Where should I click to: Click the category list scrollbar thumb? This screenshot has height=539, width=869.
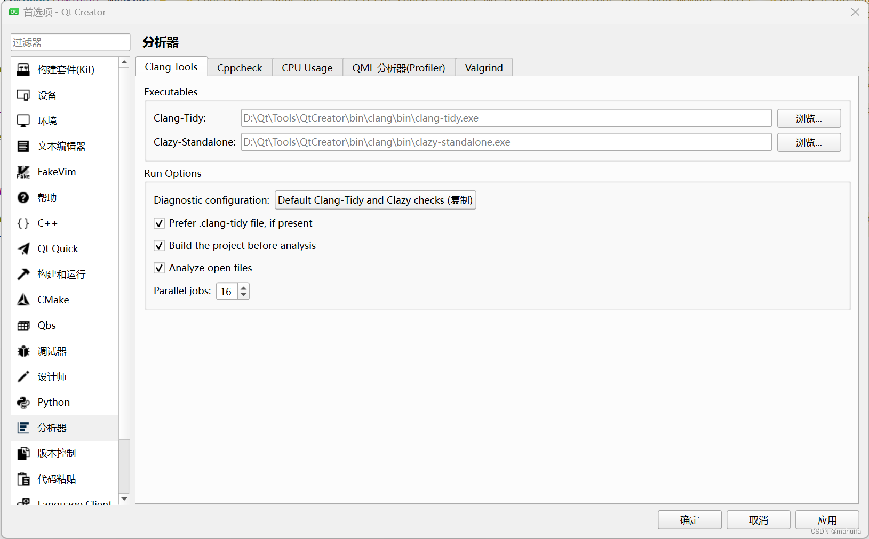point(124,253)
